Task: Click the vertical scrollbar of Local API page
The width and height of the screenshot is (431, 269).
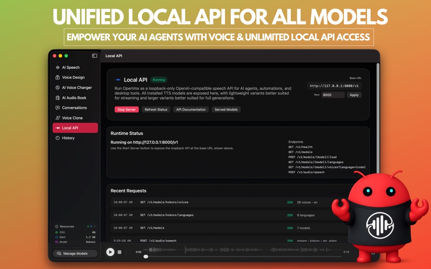Action: click(378, 118)
